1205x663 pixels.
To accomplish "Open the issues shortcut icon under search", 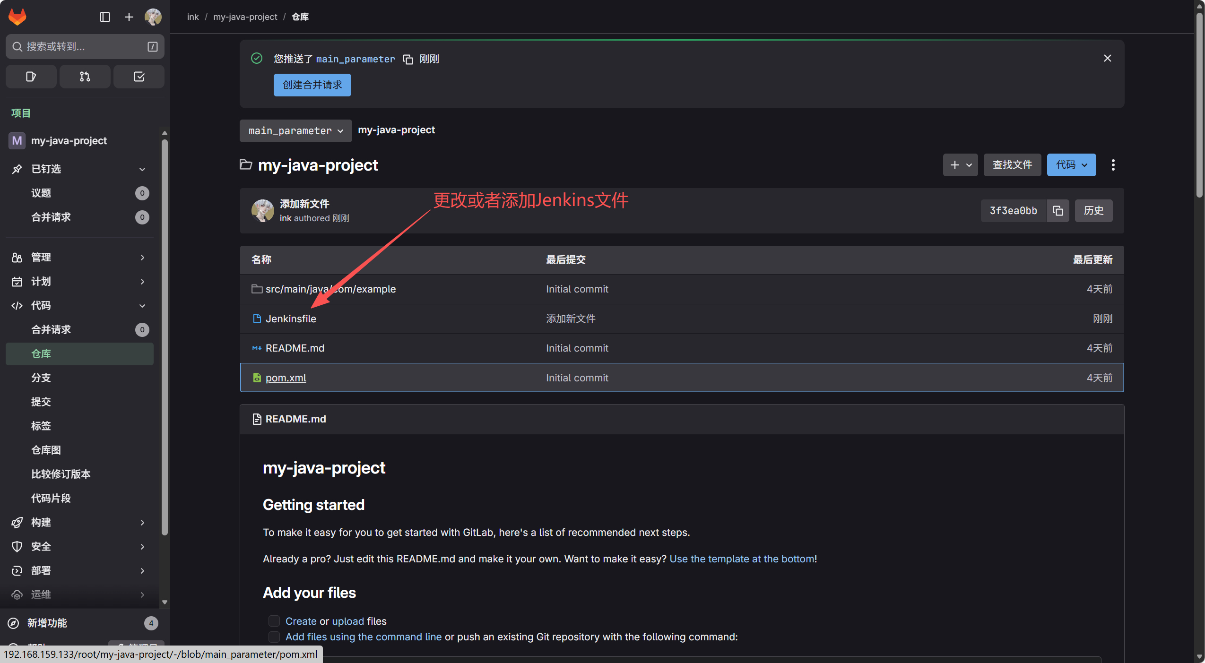I will 31,77.
